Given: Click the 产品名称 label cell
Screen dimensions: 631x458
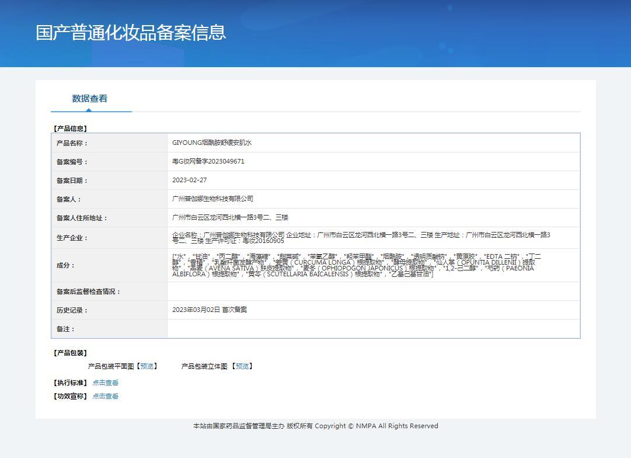Looking at the screenshot, I should coord(72,143).
